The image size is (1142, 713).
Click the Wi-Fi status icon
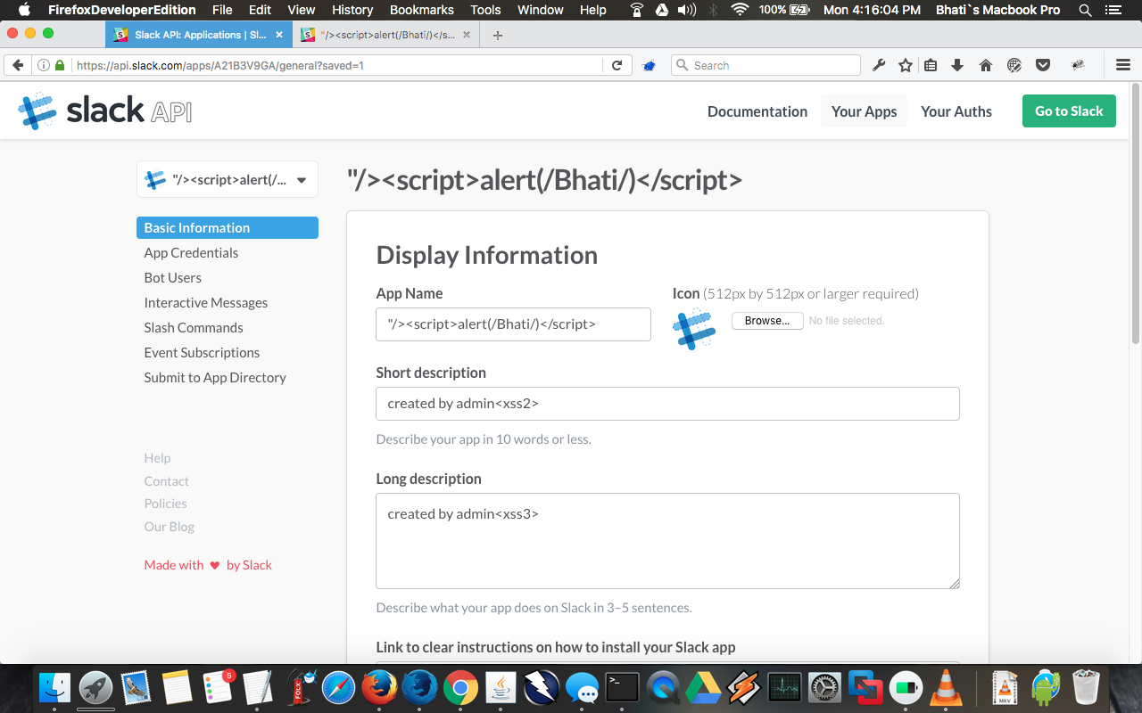coord(740,10)
